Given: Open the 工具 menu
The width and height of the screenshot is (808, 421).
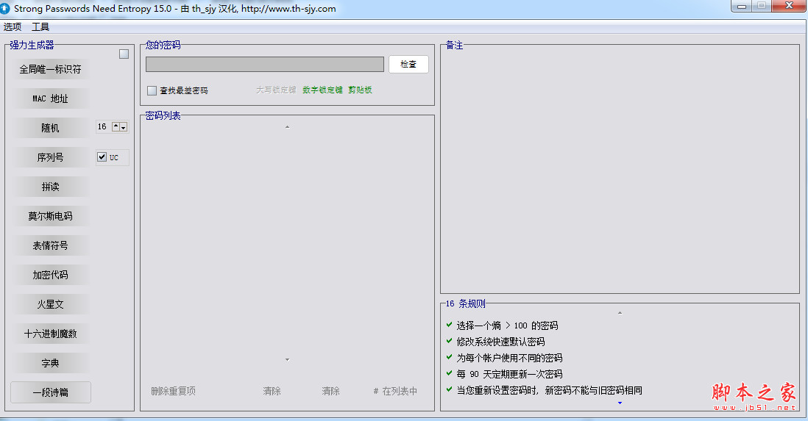Looking at the screenshot, I should (40, 26).
